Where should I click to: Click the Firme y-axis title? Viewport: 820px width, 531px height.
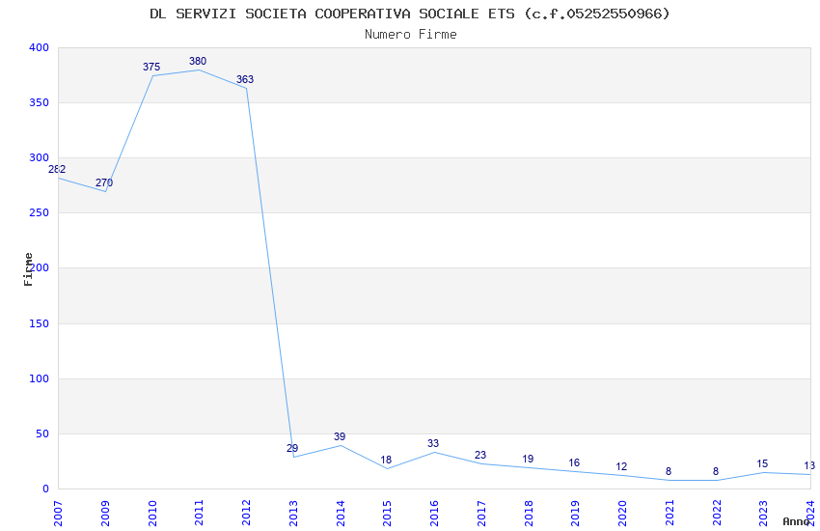click(x=28, y=269)
